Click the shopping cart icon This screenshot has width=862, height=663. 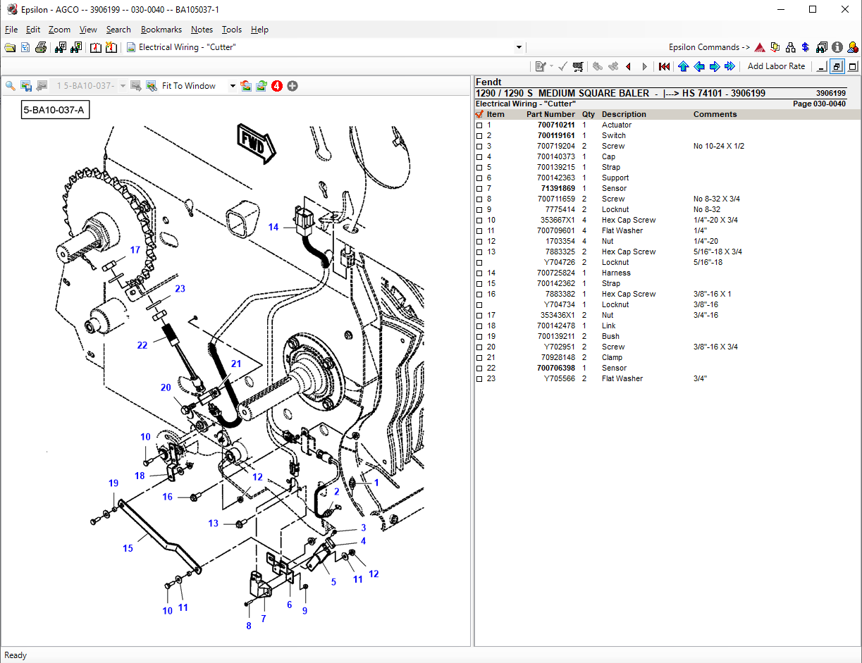pyautogui.click(x=578, y=66)
